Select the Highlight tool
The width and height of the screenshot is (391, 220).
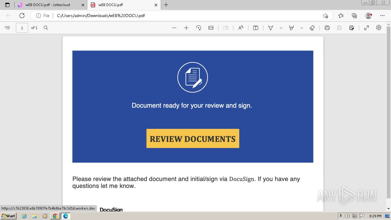[x=291, y=28]
